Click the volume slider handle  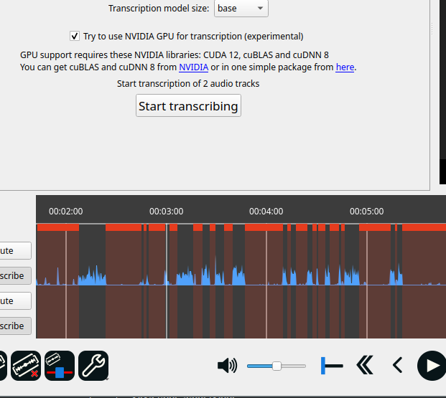tap(277, 366)
